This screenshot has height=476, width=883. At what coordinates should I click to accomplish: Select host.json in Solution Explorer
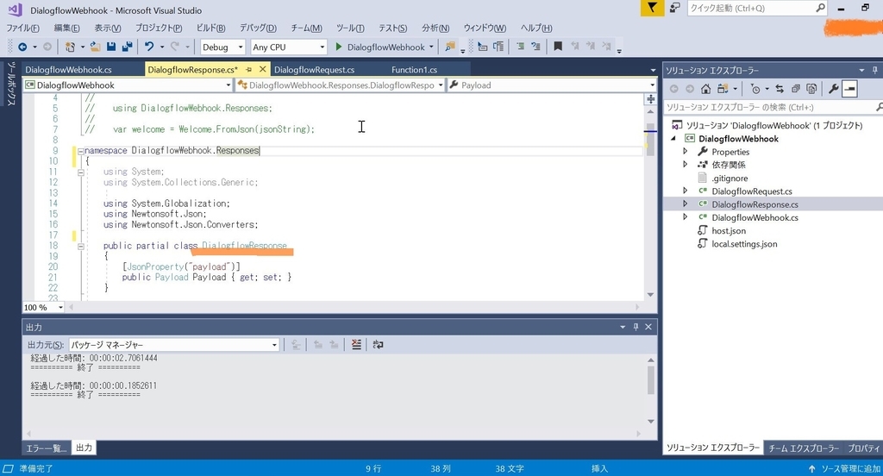pos(729,230)
